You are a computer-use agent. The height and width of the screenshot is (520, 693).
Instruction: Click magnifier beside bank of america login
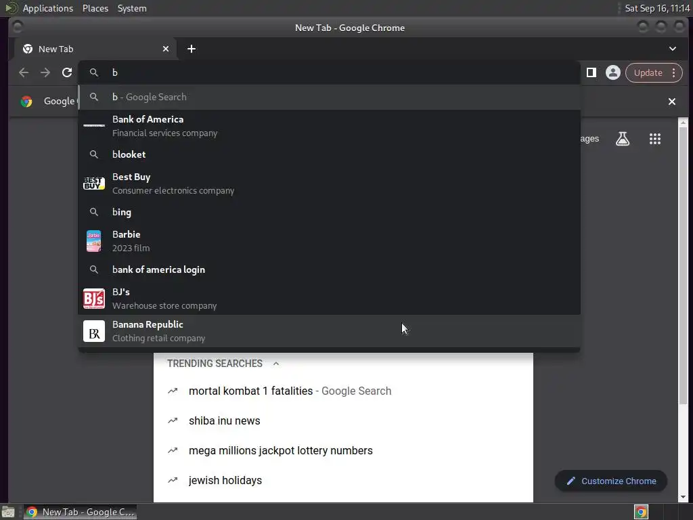coord(93,269)
